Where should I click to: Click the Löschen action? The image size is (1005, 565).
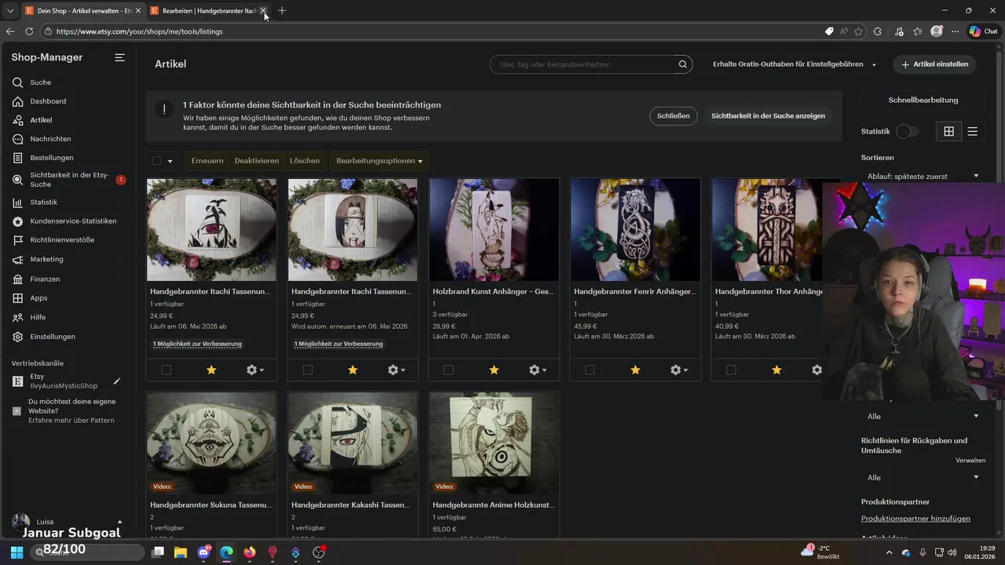point(305,161)
